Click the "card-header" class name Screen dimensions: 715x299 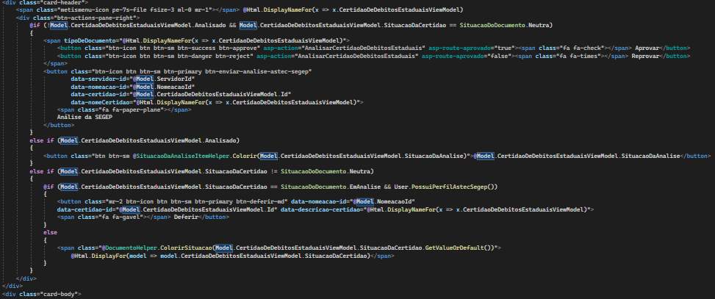click(x=60, y=2)
